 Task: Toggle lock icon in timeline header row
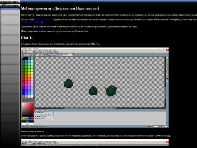(x=37, y=113)
